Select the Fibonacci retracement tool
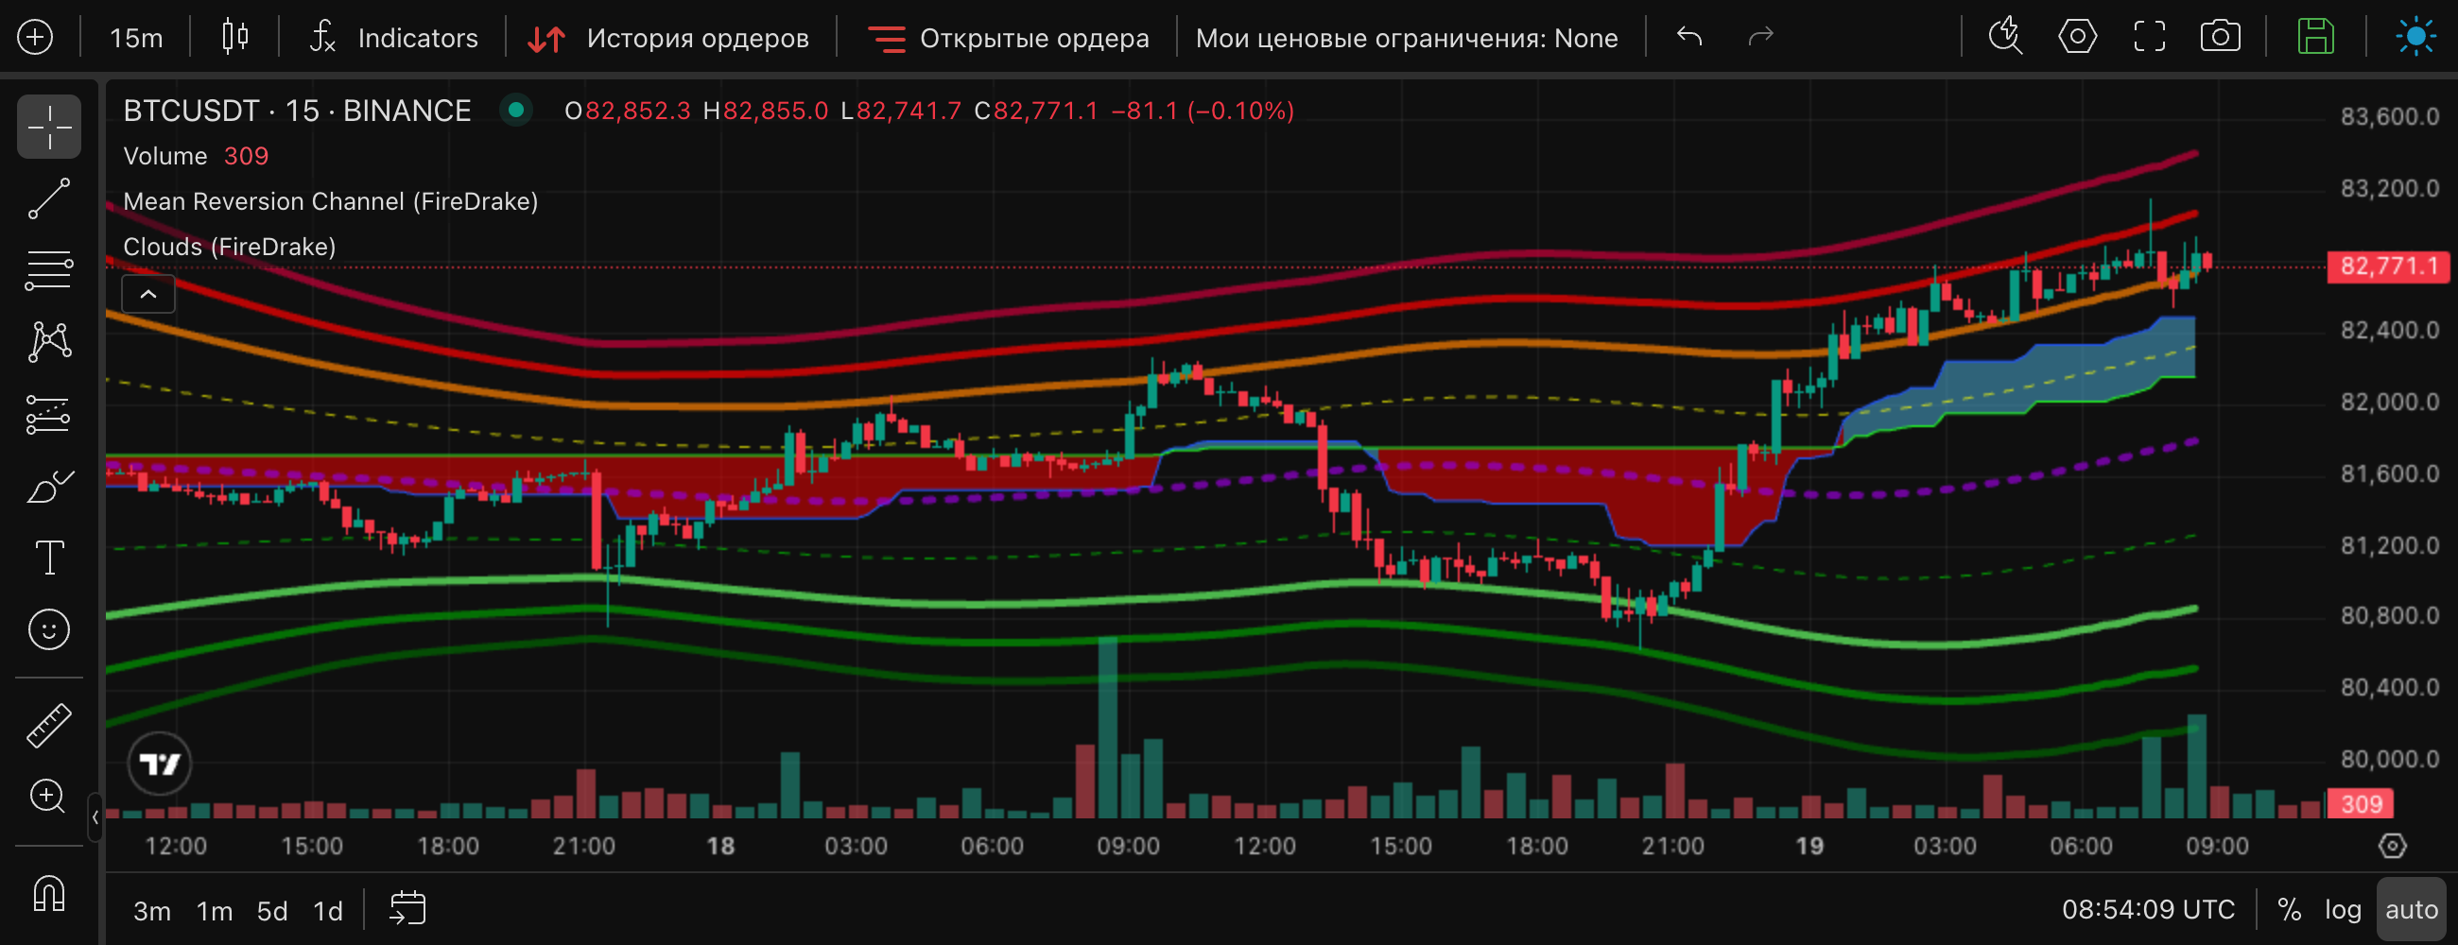 coord(48,271)
